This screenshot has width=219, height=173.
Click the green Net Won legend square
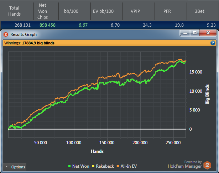point(69,166)
